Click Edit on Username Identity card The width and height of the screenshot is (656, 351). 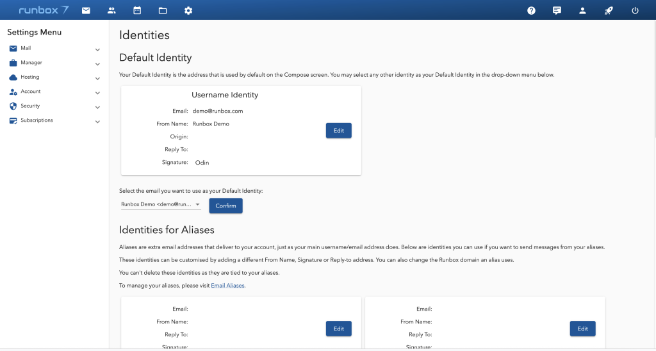pos(338,131)
